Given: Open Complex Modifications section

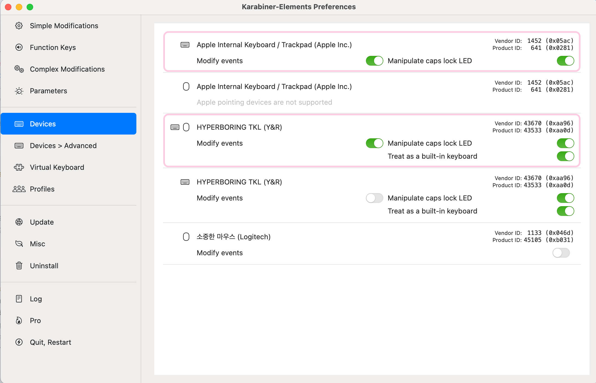Looking at the screenshot, I should point(68,69).
